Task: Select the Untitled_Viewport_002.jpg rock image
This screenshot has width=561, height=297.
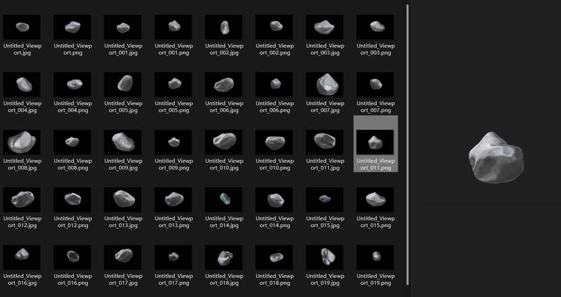Action: (224, 27)
